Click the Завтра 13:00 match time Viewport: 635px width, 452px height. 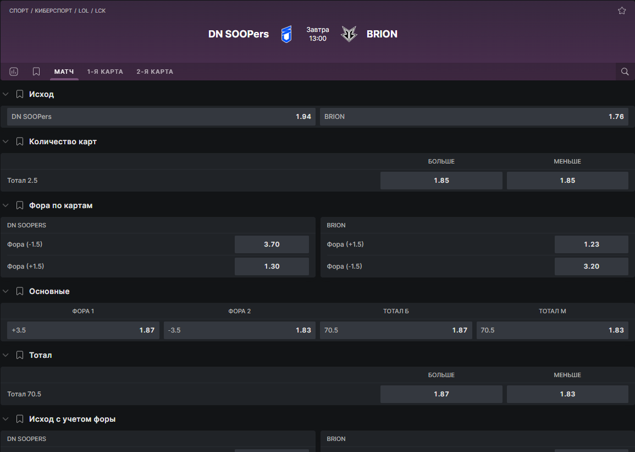318,34
